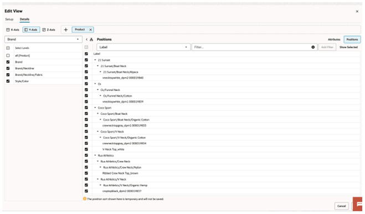Screen dimensions: 365x214
Task: Collapse the Rua Athletics node
Action: pos(95,155)
